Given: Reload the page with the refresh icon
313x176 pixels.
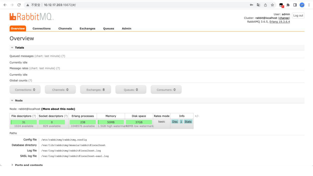Looking at the screenshot, I should (19, 5).
